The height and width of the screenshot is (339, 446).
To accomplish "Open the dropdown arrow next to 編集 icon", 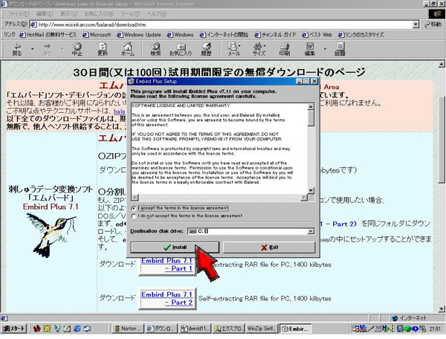I will (x=325, y=49).
